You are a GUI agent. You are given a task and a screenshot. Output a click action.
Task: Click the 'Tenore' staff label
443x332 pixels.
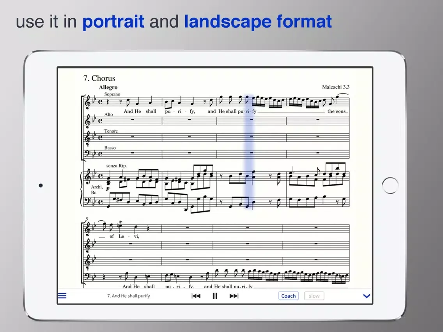[x=111, y=131]
